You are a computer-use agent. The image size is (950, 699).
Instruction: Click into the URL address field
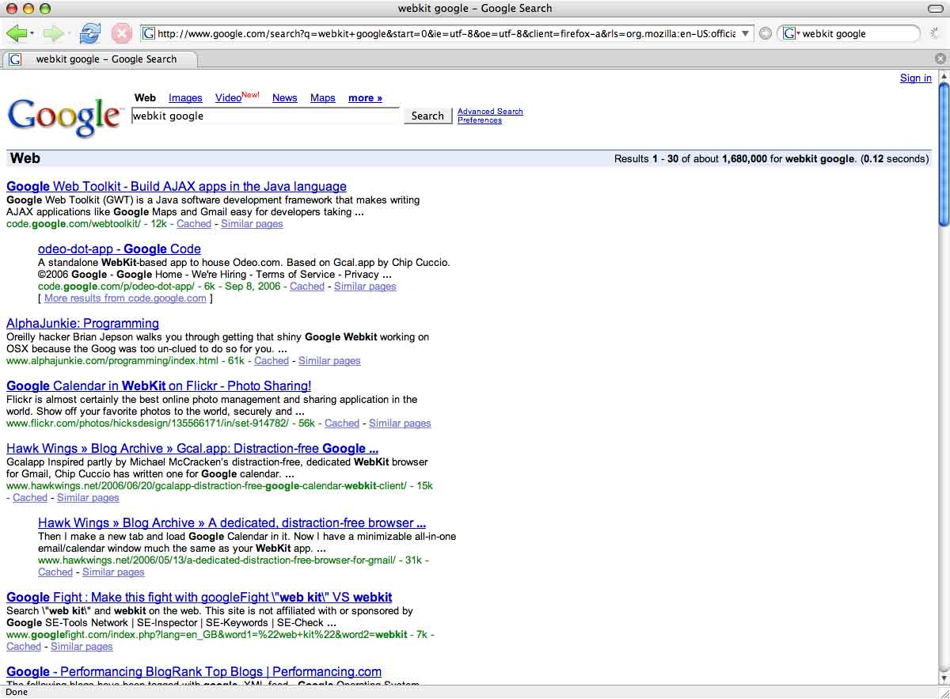click(x=446, y=33)
